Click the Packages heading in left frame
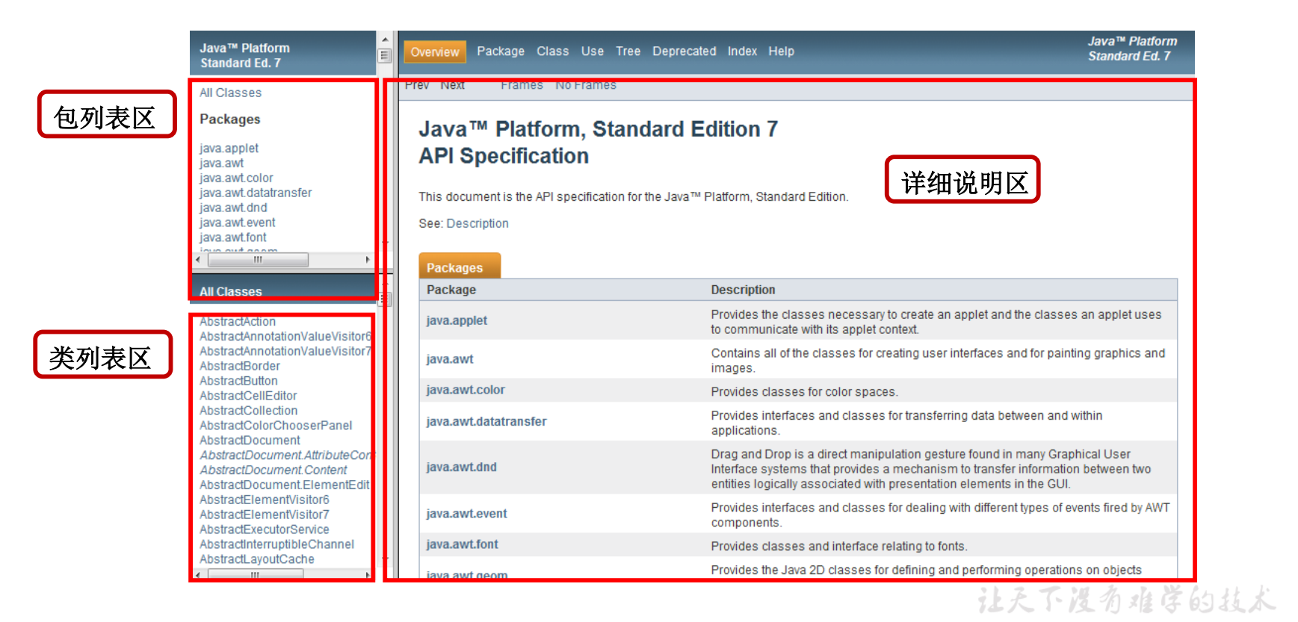Screen dimensions: 1298x622 [x=230, y=119]
